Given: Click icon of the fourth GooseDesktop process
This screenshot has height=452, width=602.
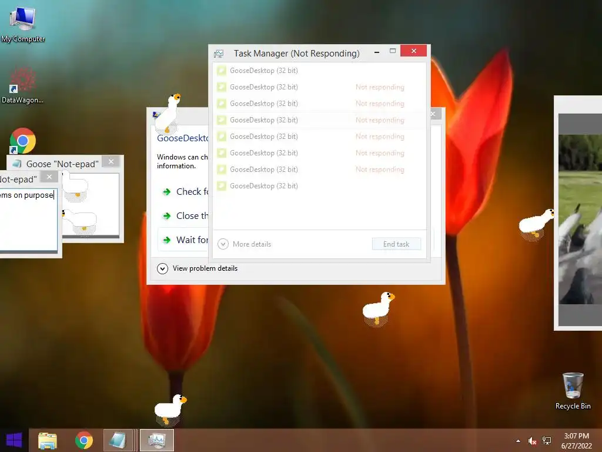Looking at the screenshot, I should [x=222, y=120].
